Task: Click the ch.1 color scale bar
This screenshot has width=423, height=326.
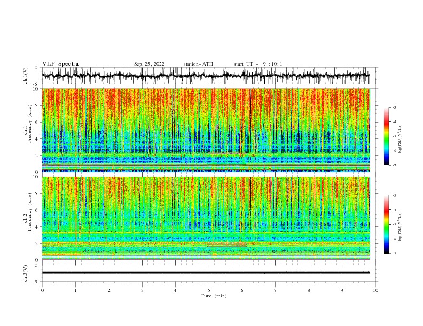Action: (x=387, y=136)
